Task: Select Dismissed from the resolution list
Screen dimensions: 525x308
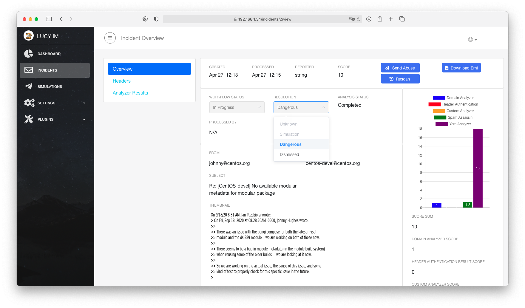Action: 289,154
